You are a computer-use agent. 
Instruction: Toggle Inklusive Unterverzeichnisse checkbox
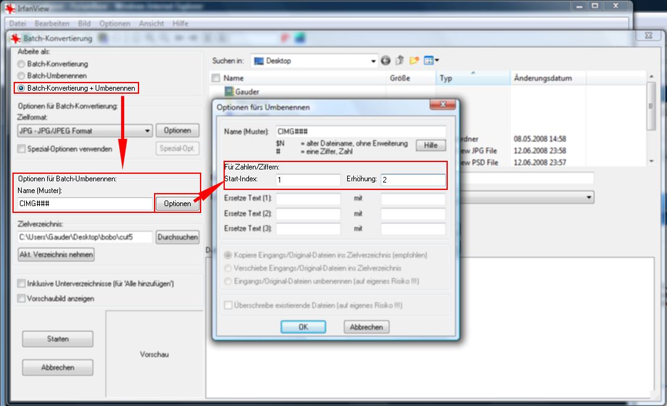point(21,283)
